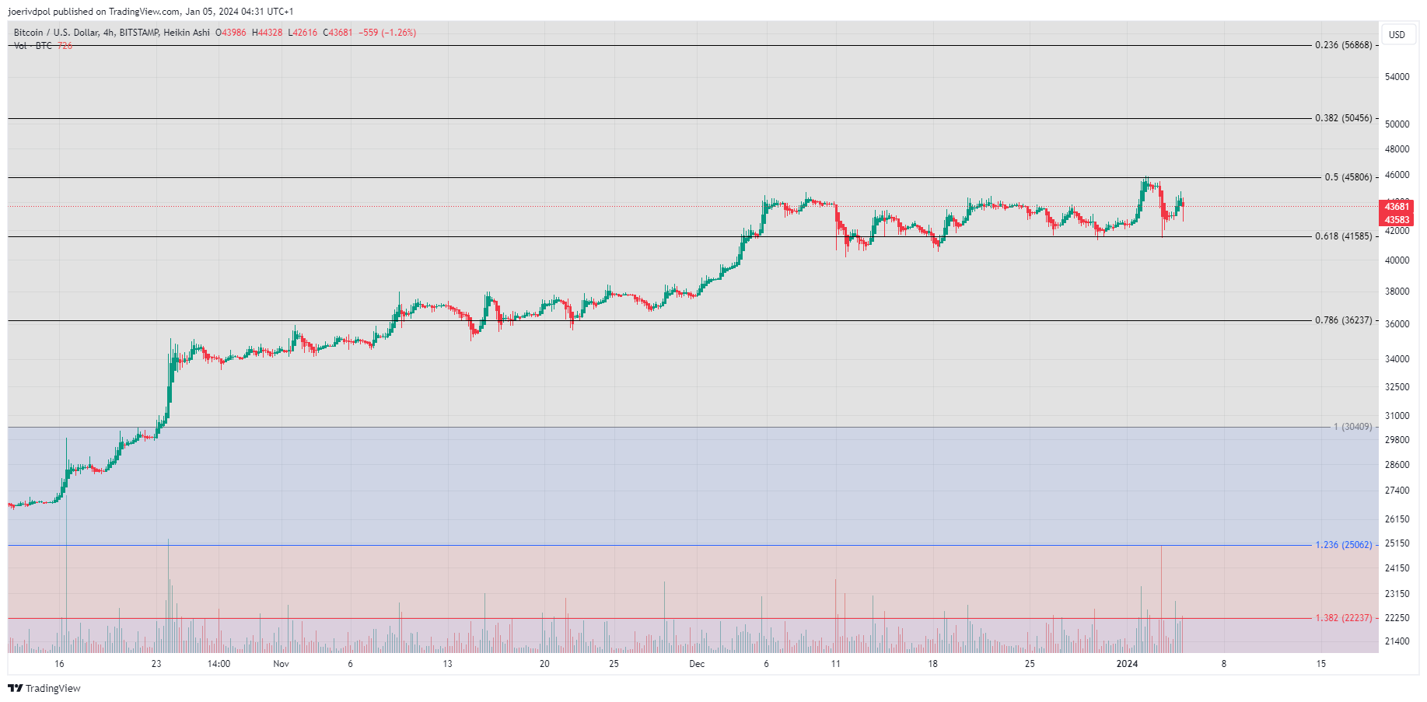The image size is (1427, 702).
Task: Click the 24150 price axis label
Action: coord(1397,568)
